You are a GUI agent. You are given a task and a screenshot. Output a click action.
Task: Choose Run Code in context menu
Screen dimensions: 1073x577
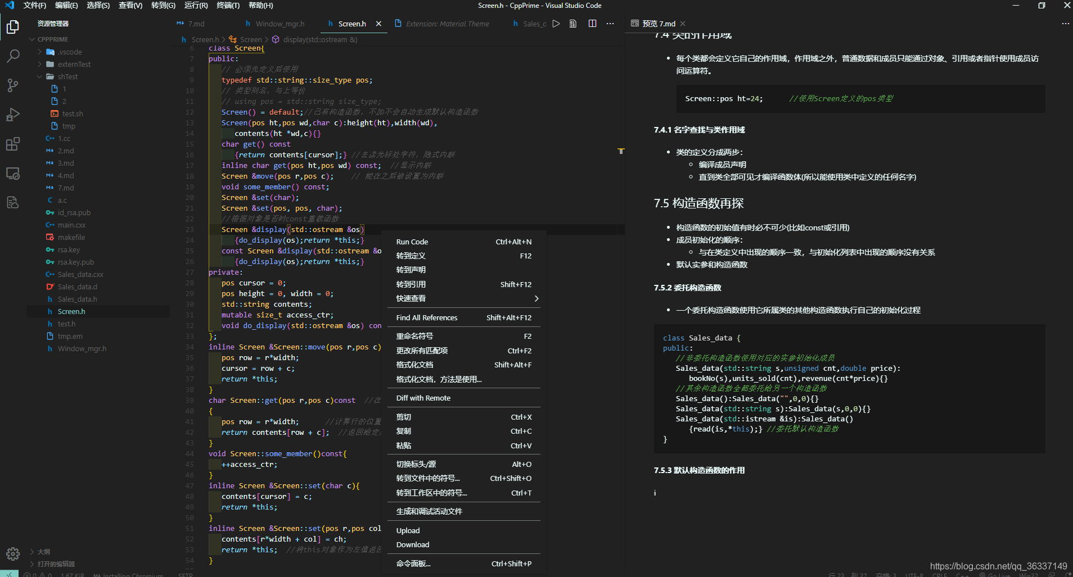tap(464, 242)
